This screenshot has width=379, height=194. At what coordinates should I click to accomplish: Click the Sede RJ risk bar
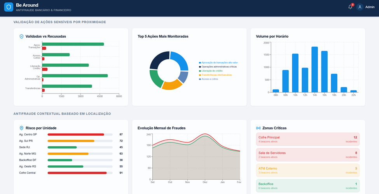80,147
